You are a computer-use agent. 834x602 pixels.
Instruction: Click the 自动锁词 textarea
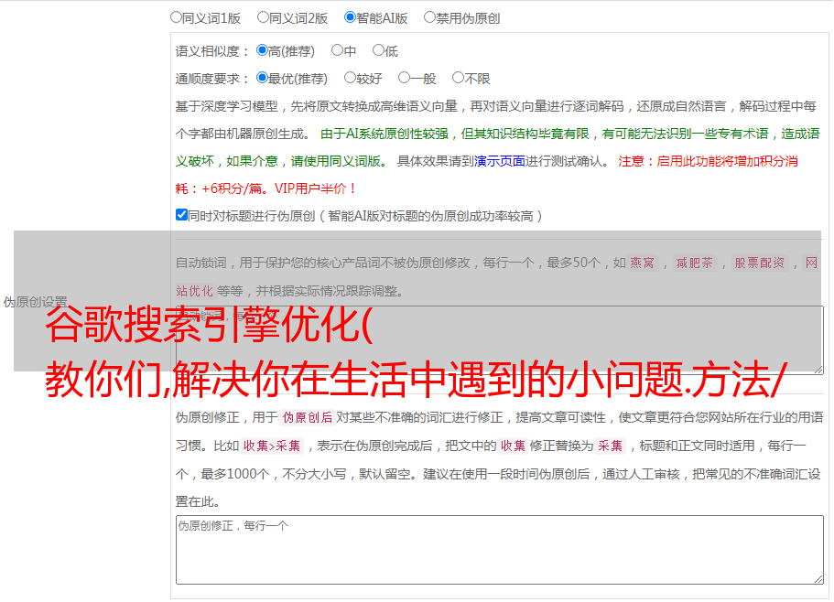[x=500, y=340]
